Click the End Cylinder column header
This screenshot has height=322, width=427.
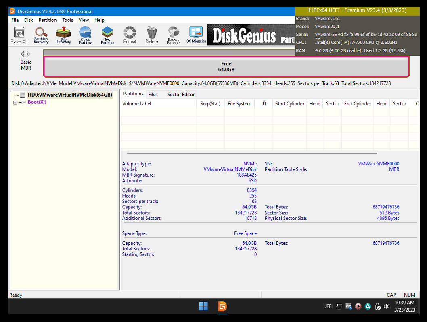tap(358, 103)
